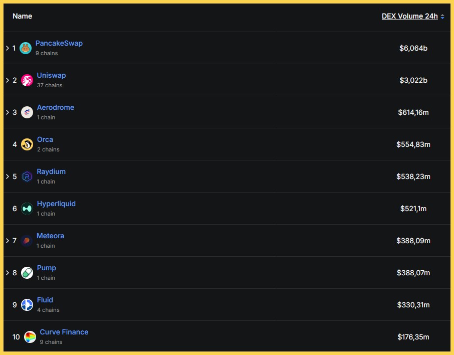Viewport: 454px width, 355px height.
Task: Click the Meteora logo icon
Action: (x=27, y=241)
